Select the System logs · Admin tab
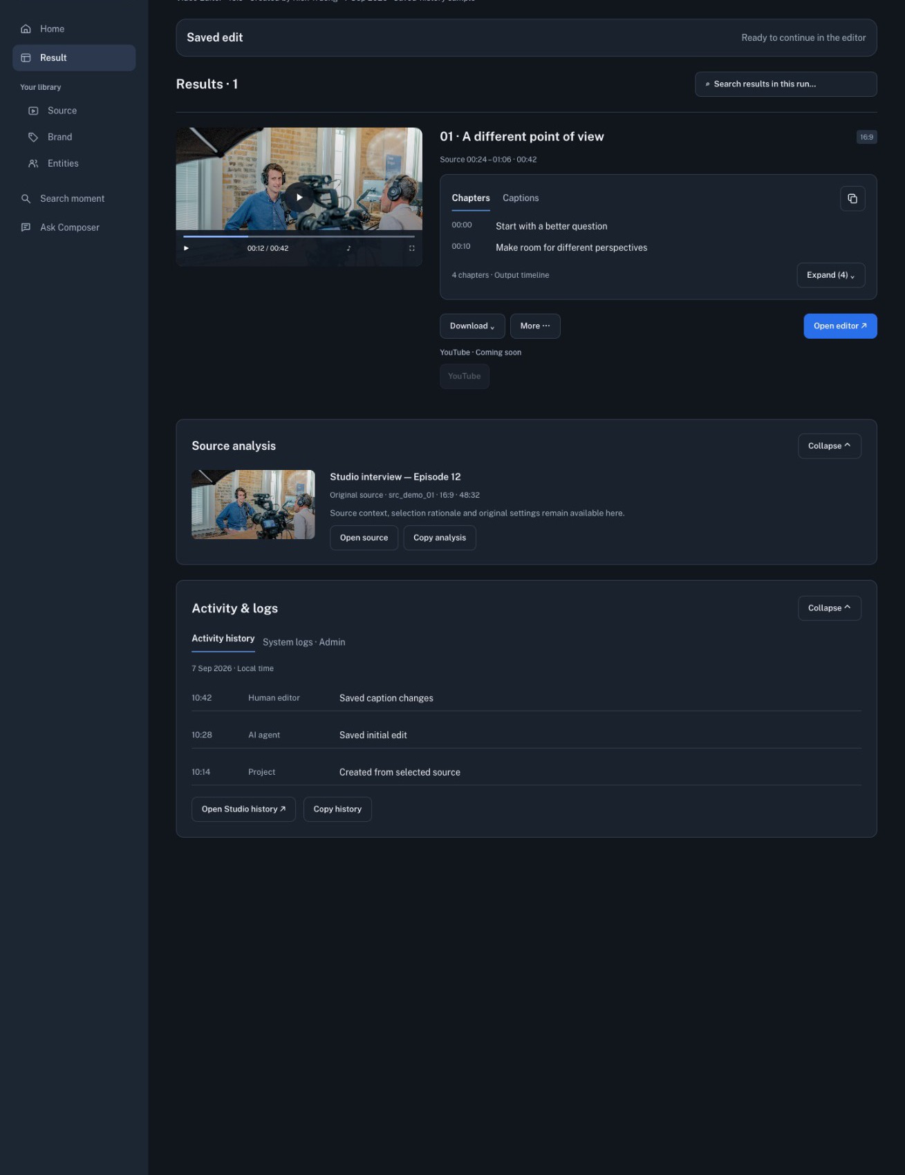 pos(304,642)
